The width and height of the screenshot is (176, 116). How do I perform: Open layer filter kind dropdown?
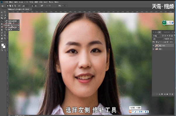point(157,36)
